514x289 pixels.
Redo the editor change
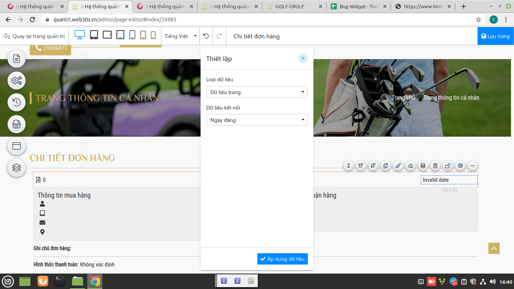219,36
